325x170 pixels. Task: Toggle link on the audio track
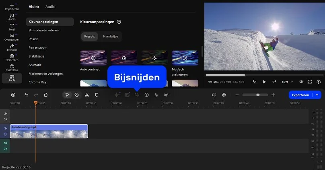coord(5,149)
